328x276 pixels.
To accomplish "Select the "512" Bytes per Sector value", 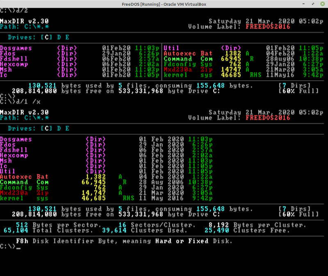I will (x=22, y=225).
